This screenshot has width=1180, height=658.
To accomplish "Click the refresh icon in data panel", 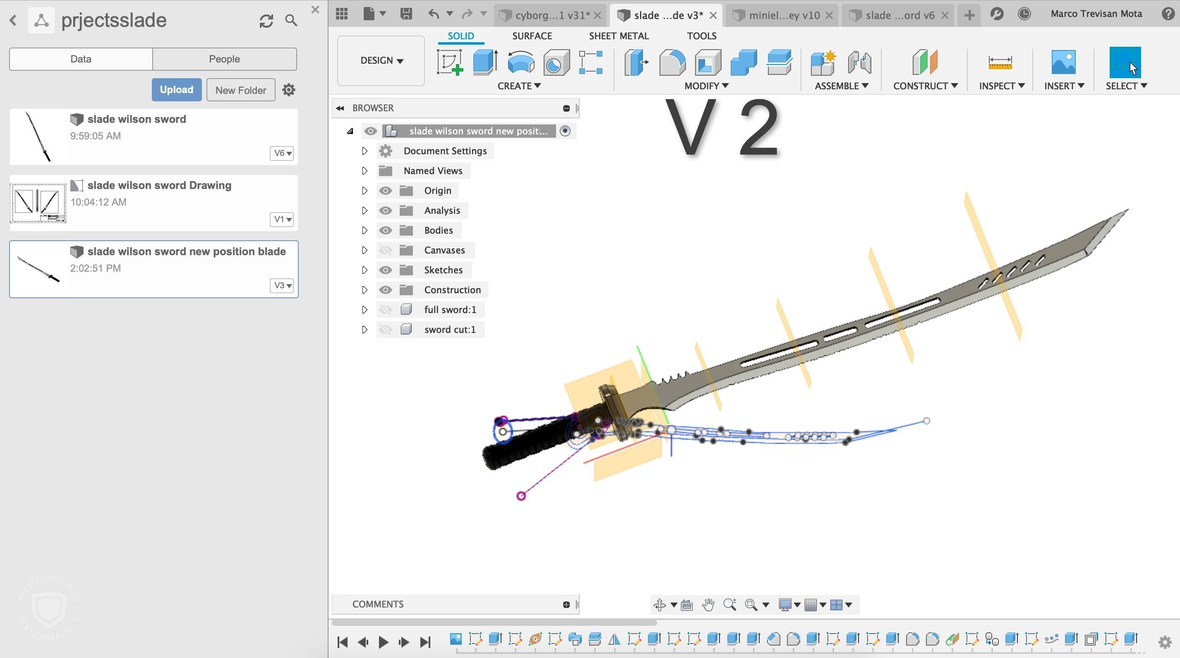I will pos(266,20).
